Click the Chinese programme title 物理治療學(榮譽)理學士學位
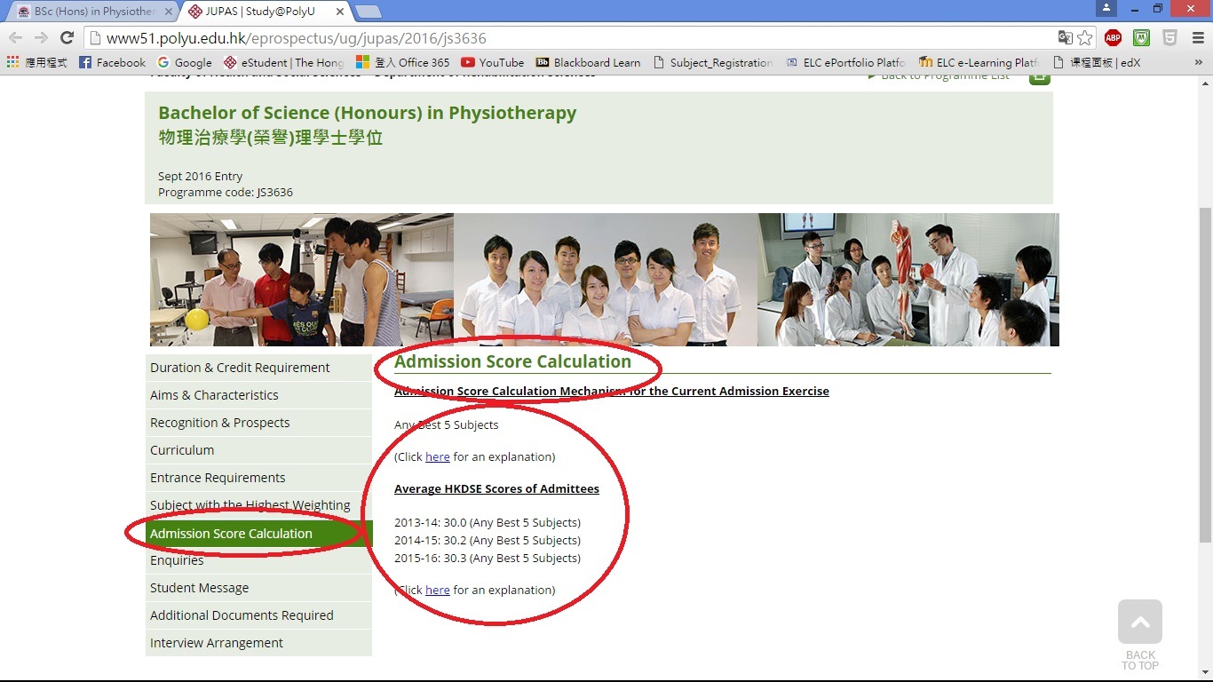 coord(271,138)
